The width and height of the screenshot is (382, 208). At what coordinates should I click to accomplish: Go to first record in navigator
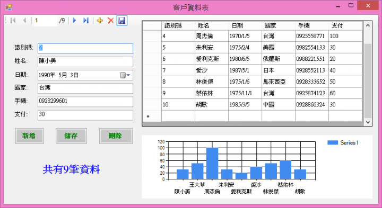13,21
